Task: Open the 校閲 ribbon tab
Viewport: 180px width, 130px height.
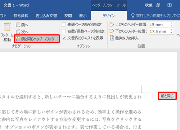Action: tap(68, 16)
